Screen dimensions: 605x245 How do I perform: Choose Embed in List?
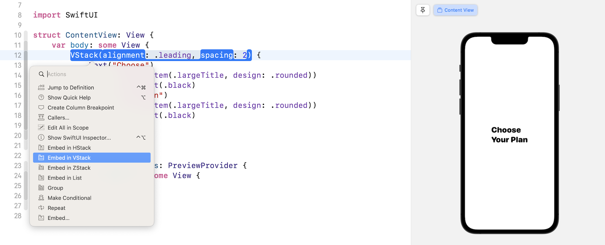click(92, 178)
